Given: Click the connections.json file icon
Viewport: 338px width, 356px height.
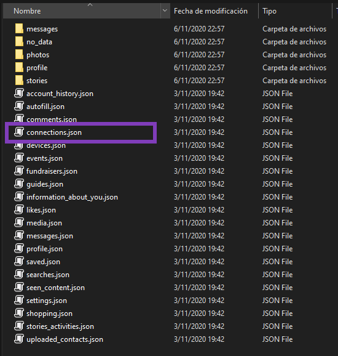Looking at the screenshot, I should 19,132.
